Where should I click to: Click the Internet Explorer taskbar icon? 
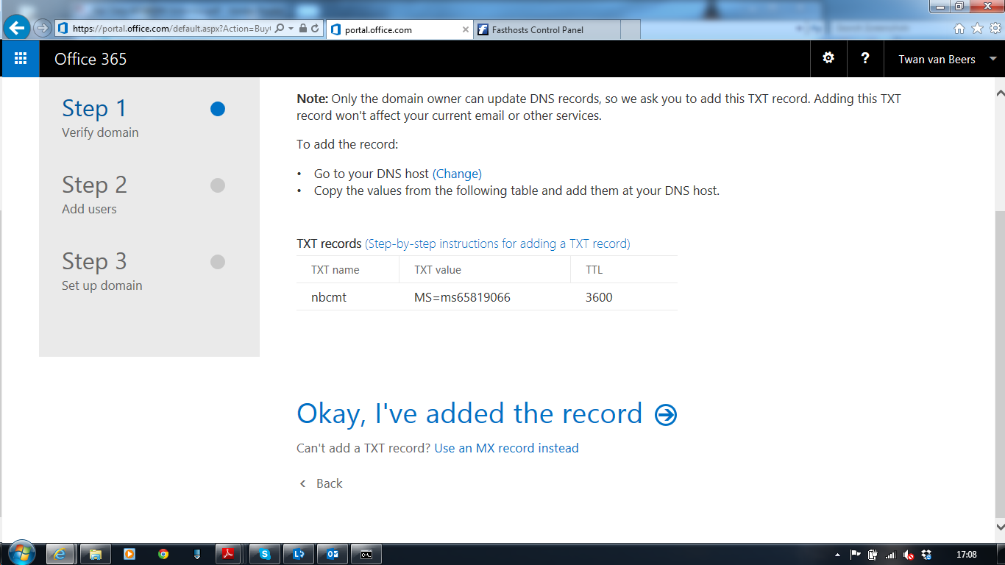pyautogui.click(x=60, y=554)
